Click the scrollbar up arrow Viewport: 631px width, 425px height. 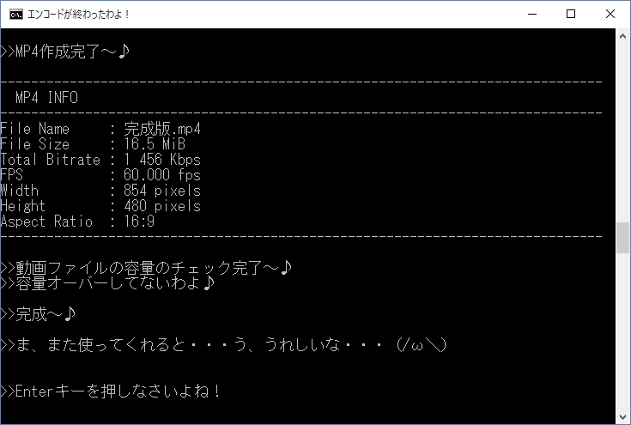pyautogui.click(x=622, y=36)
